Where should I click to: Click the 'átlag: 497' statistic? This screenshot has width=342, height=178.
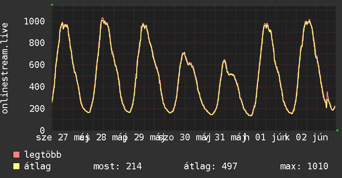coord(210,166)
